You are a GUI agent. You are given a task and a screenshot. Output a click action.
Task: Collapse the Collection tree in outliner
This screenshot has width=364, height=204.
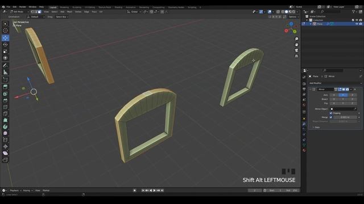[x=307, y=20]
